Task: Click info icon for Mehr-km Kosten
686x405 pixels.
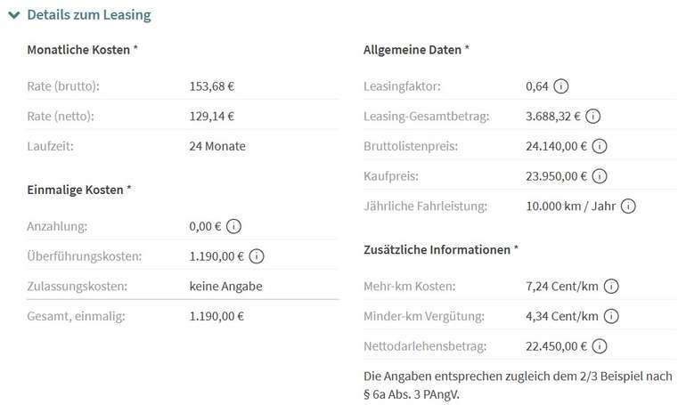Action: pos(611,287)
